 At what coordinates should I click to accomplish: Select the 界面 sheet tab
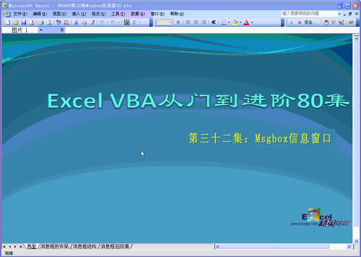click(x=31, y=246)
